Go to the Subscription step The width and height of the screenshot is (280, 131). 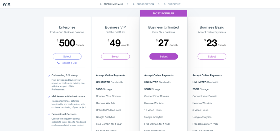pyautogui.click(x=143, y=4)
